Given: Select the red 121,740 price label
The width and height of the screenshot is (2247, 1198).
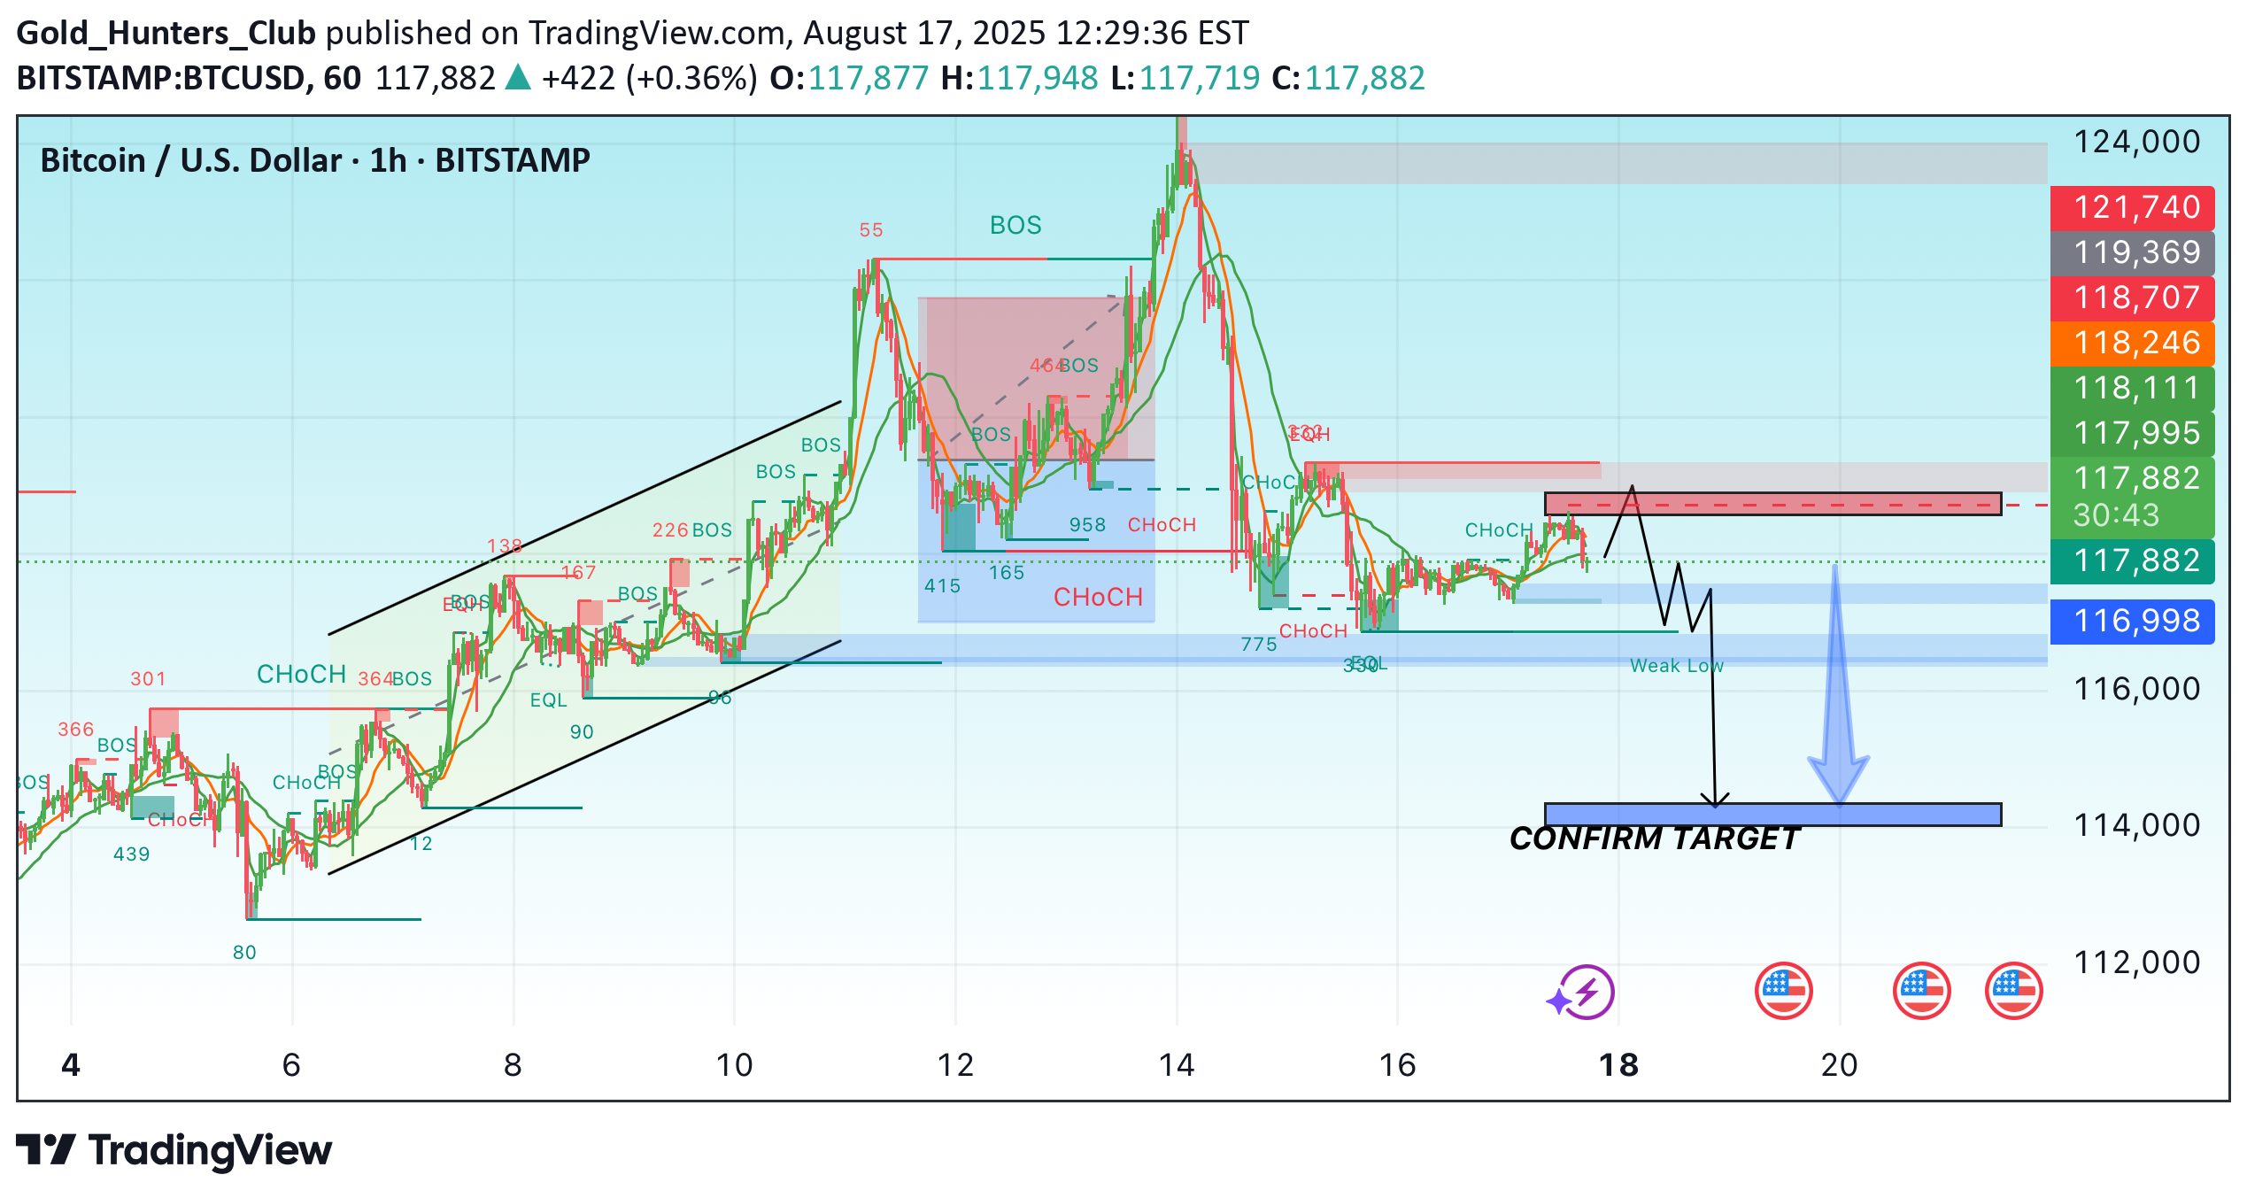Looking at the screenshot, I should (2132, 207).
